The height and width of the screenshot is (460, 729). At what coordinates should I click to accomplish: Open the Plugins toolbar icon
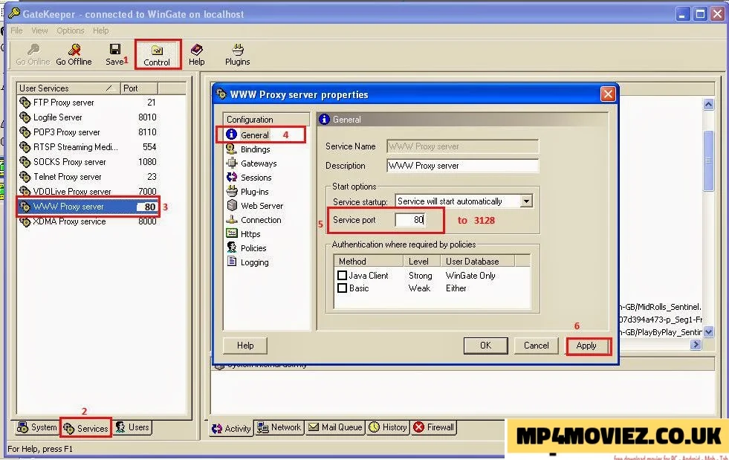pos(238,49)
